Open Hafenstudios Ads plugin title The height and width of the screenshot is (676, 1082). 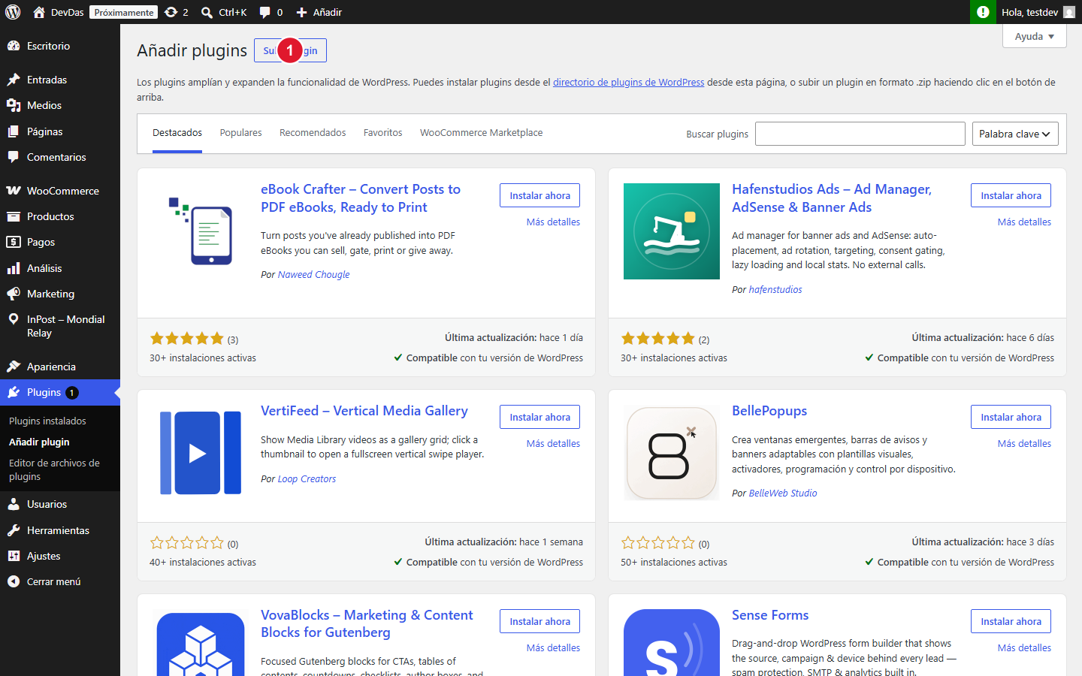click(x=832, y=198)
